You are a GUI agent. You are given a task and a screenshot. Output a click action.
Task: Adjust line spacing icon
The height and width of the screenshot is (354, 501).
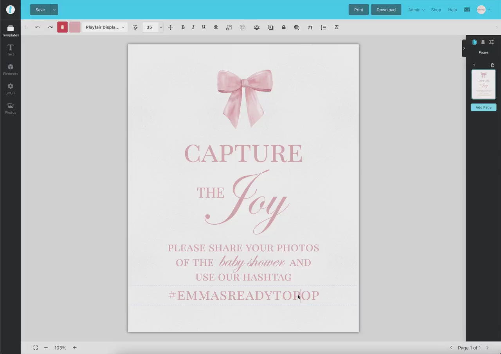click(x=323, y=27)
